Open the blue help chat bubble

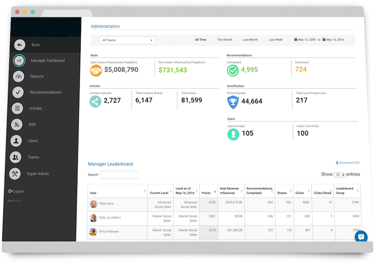point(361,237)
